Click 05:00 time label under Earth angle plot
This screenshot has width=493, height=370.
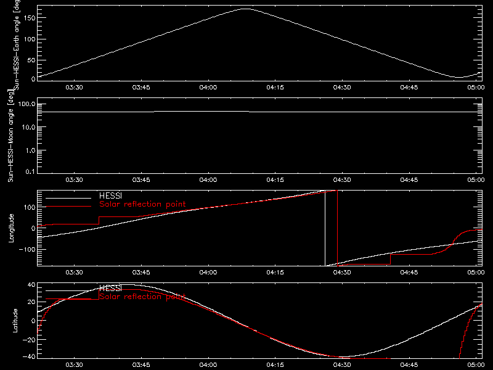[x=476, y=87]
